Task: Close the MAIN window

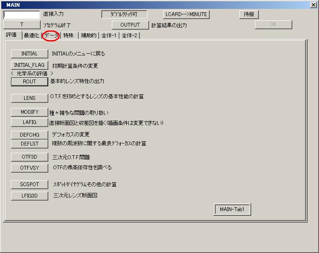Action: pos(313,5)
